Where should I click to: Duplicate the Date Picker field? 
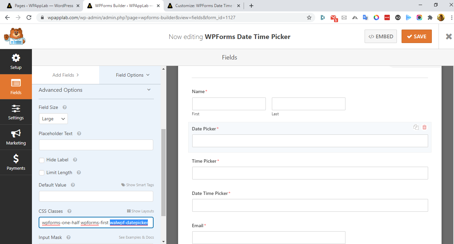pyautogui.click(x=416, y=127)
